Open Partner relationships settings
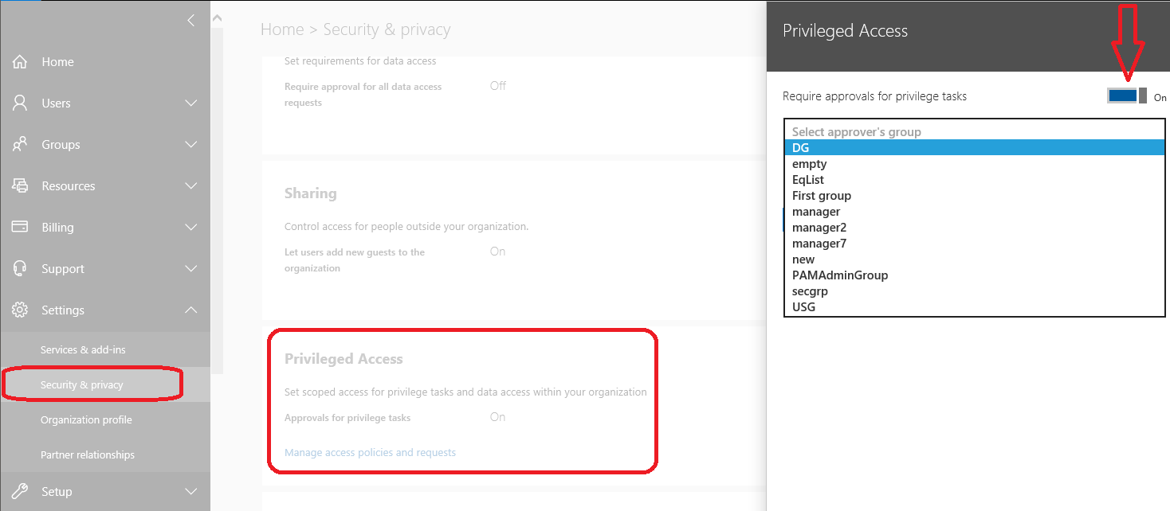1170x511 pixels. 88,454
